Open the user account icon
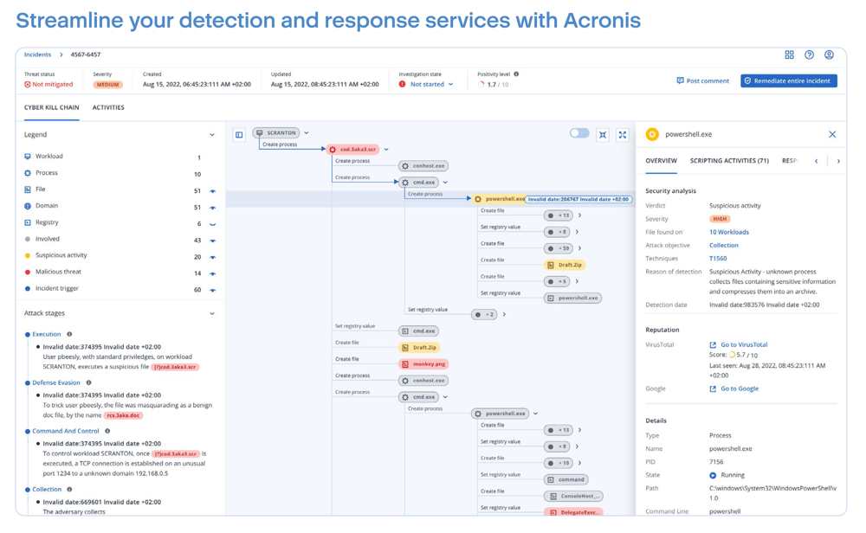Screen dimensions: 866x533 tap(829, 55)
